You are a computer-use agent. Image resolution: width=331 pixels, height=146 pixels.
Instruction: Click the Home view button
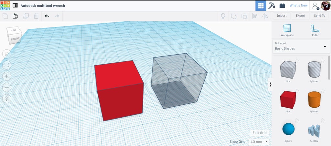[6, 54]
